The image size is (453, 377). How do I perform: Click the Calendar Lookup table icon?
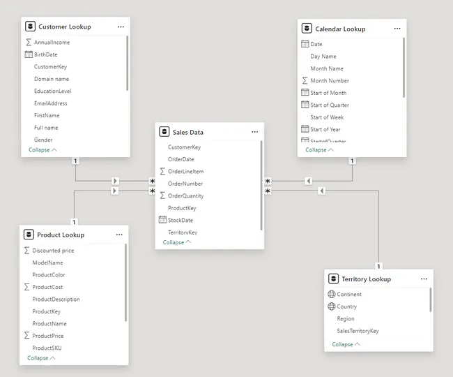[x=307, y=29]
